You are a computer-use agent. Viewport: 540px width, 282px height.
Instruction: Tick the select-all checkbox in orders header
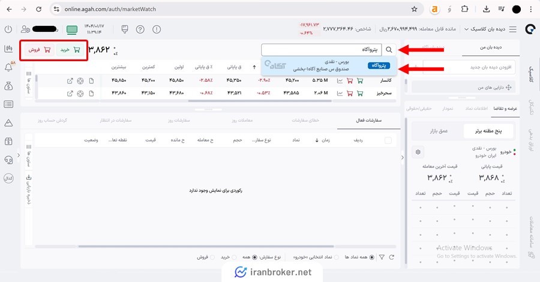pos(388,140)
